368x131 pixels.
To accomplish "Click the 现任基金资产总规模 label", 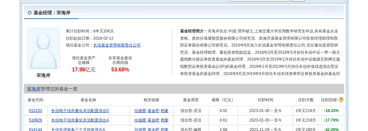I will [84, 60].
